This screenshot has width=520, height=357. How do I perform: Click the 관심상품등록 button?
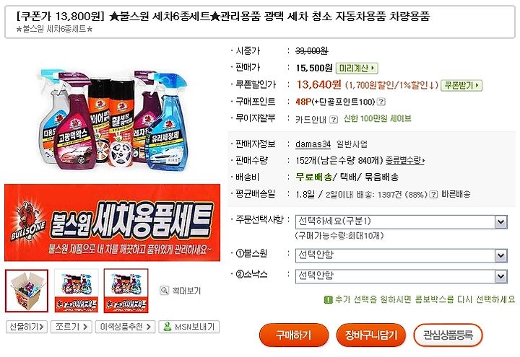coord(448,335)
